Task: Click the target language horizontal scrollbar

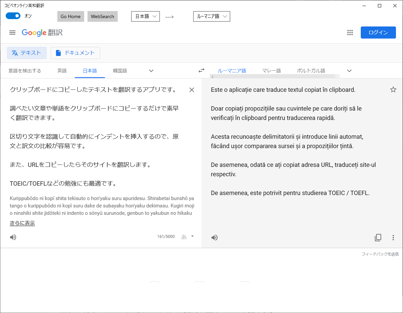Action: coord(275,76)
